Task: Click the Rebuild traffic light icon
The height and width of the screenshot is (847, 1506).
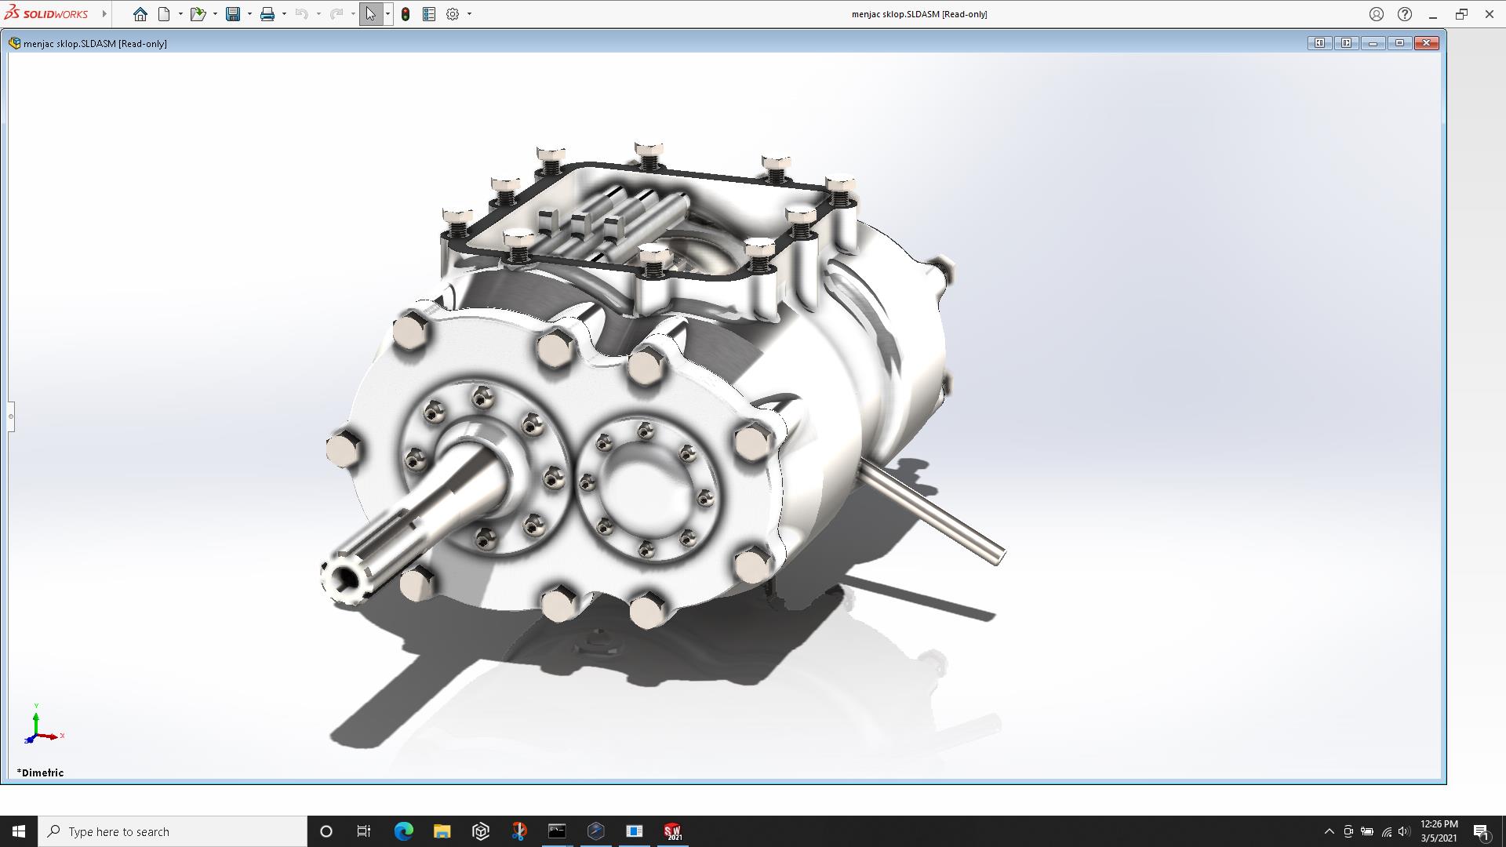Action: (x=406, y=14)
